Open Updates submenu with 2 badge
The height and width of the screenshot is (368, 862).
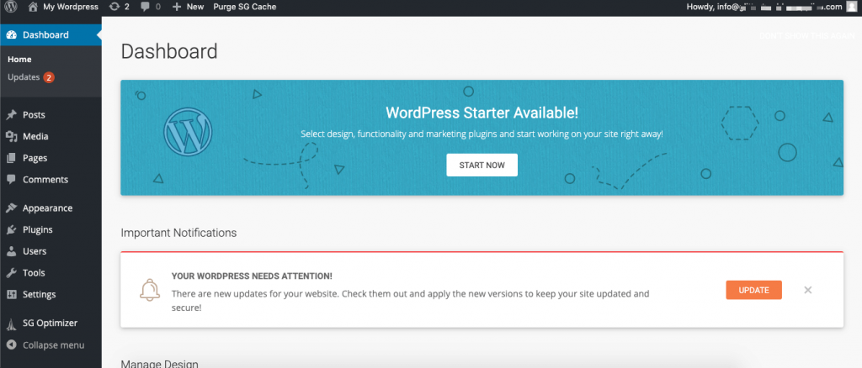pos(31,77)
